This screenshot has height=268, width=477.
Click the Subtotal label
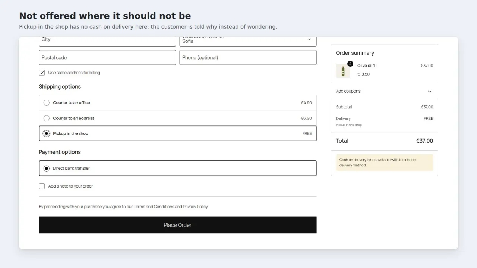point(344,107)
